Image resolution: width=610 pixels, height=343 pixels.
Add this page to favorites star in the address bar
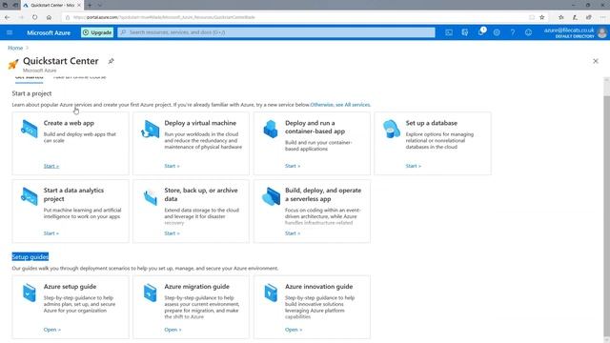(x=542, y=17)
